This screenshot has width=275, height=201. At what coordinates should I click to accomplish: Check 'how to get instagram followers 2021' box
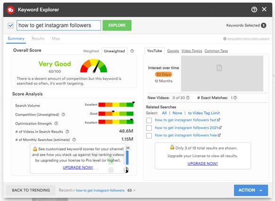click(149, 128)
